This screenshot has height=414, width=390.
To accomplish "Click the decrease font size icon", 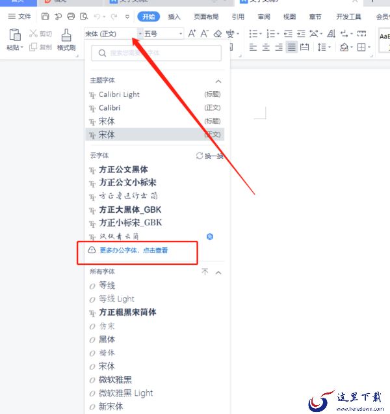I will [x=205, y=34].
